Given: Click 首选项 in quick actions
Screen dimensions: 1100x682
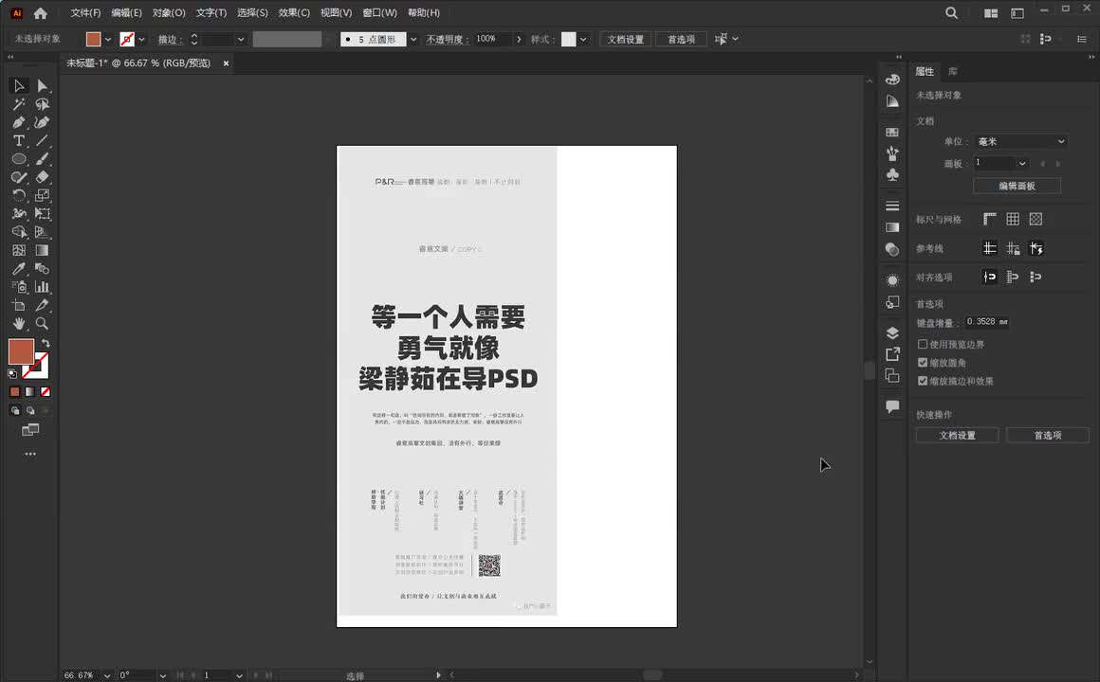Looking at the screenshot, I should coord(1048,436).
